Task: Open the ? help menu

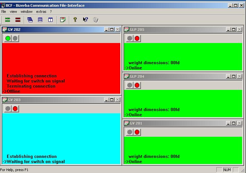Action: 51,12
